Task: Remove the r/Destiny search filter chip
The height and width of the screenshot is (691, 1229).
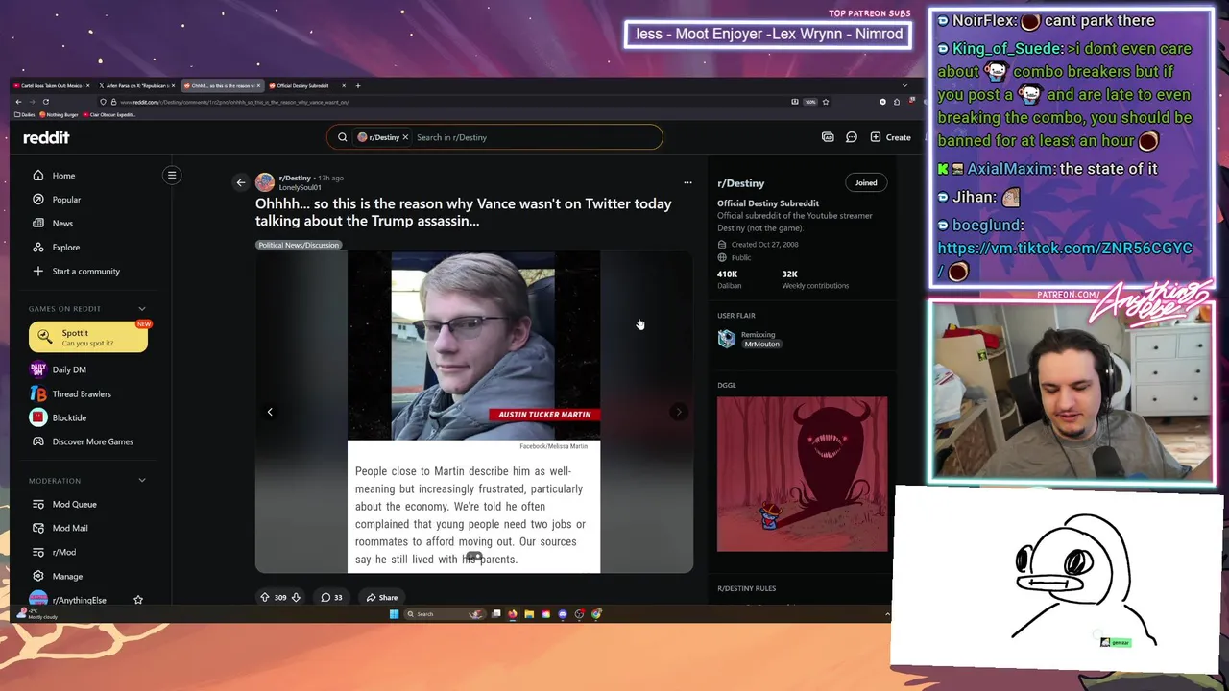Action: tap(405, 137)
